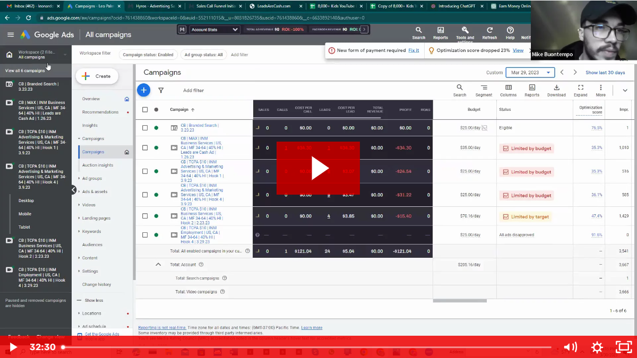Click the blue plus new campaign button
The width and height of the screenshot is (637, 358).
(143, 90)
